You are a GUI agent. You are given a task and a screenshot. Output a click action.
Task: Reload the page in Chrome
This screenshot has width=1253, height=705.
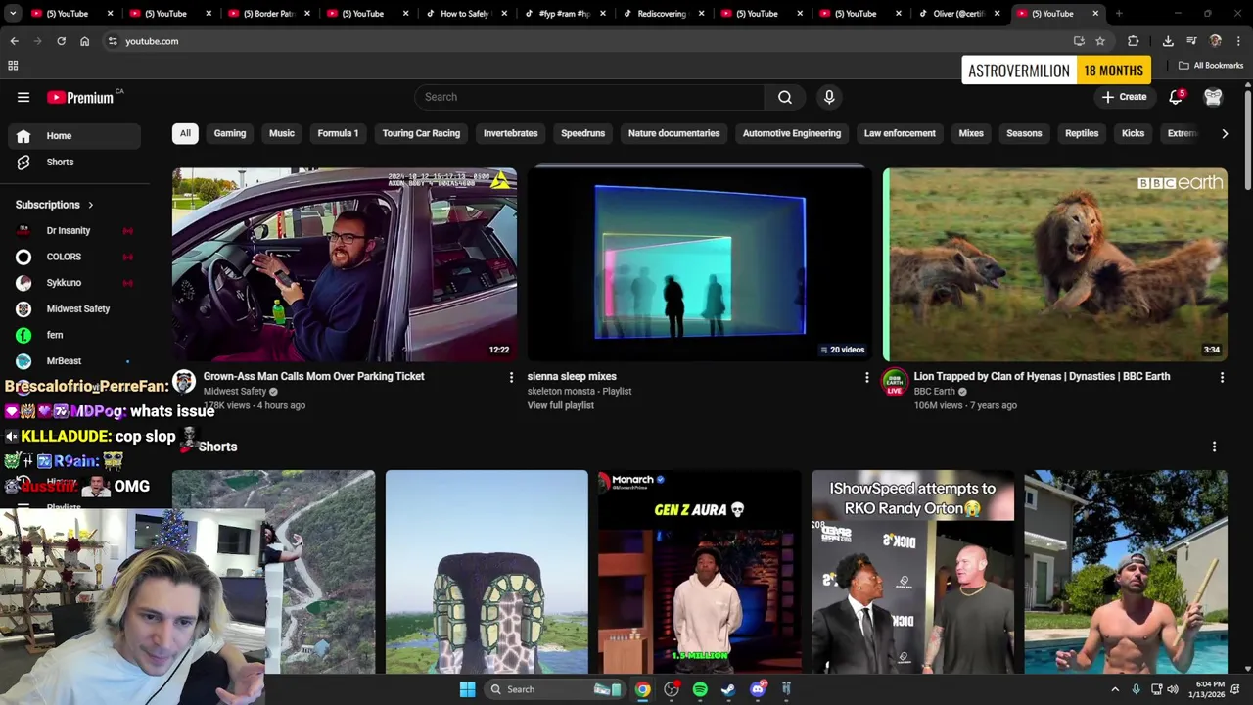(x=61, y=41)
